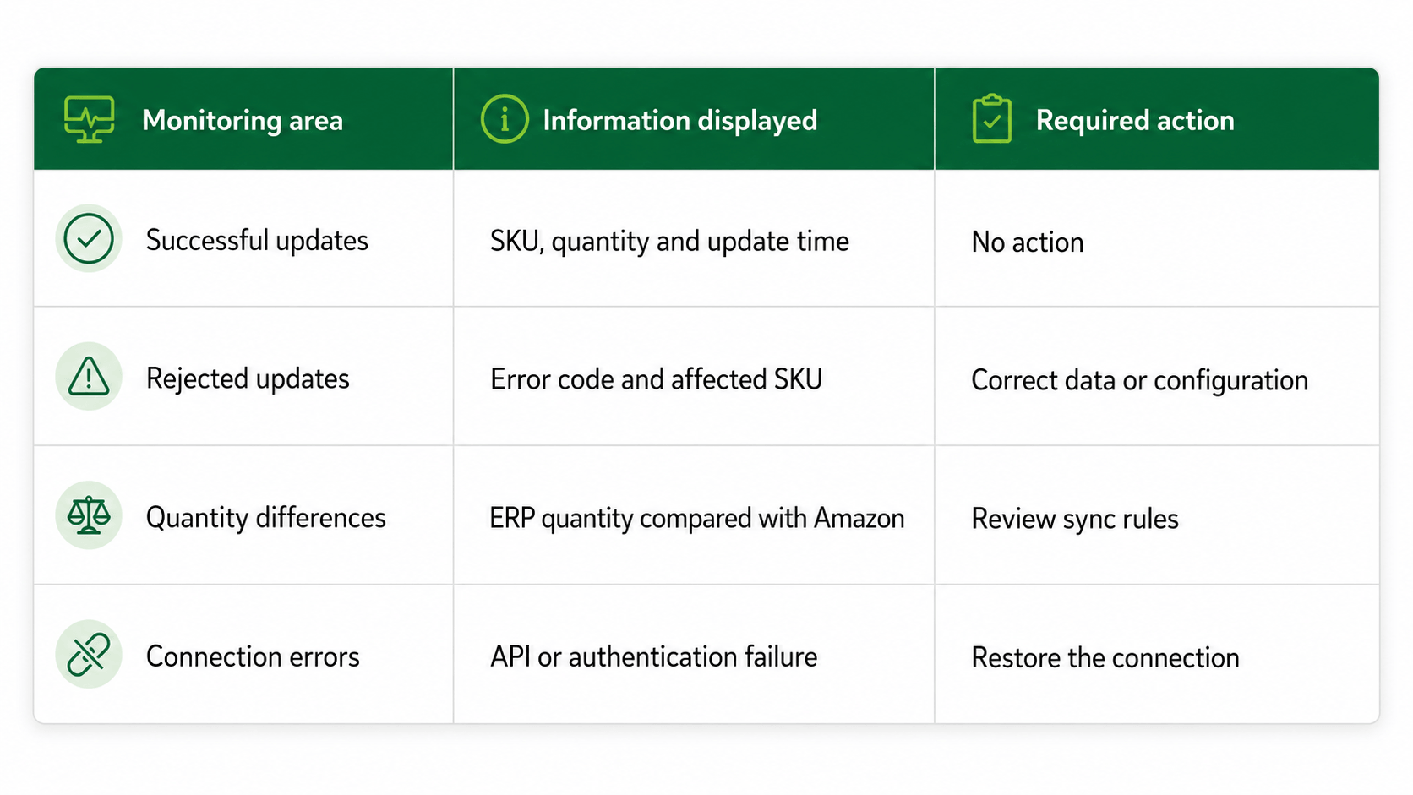1413x795 pixels.
Task: Click the Successful updates row label
Action: [257, 240]
